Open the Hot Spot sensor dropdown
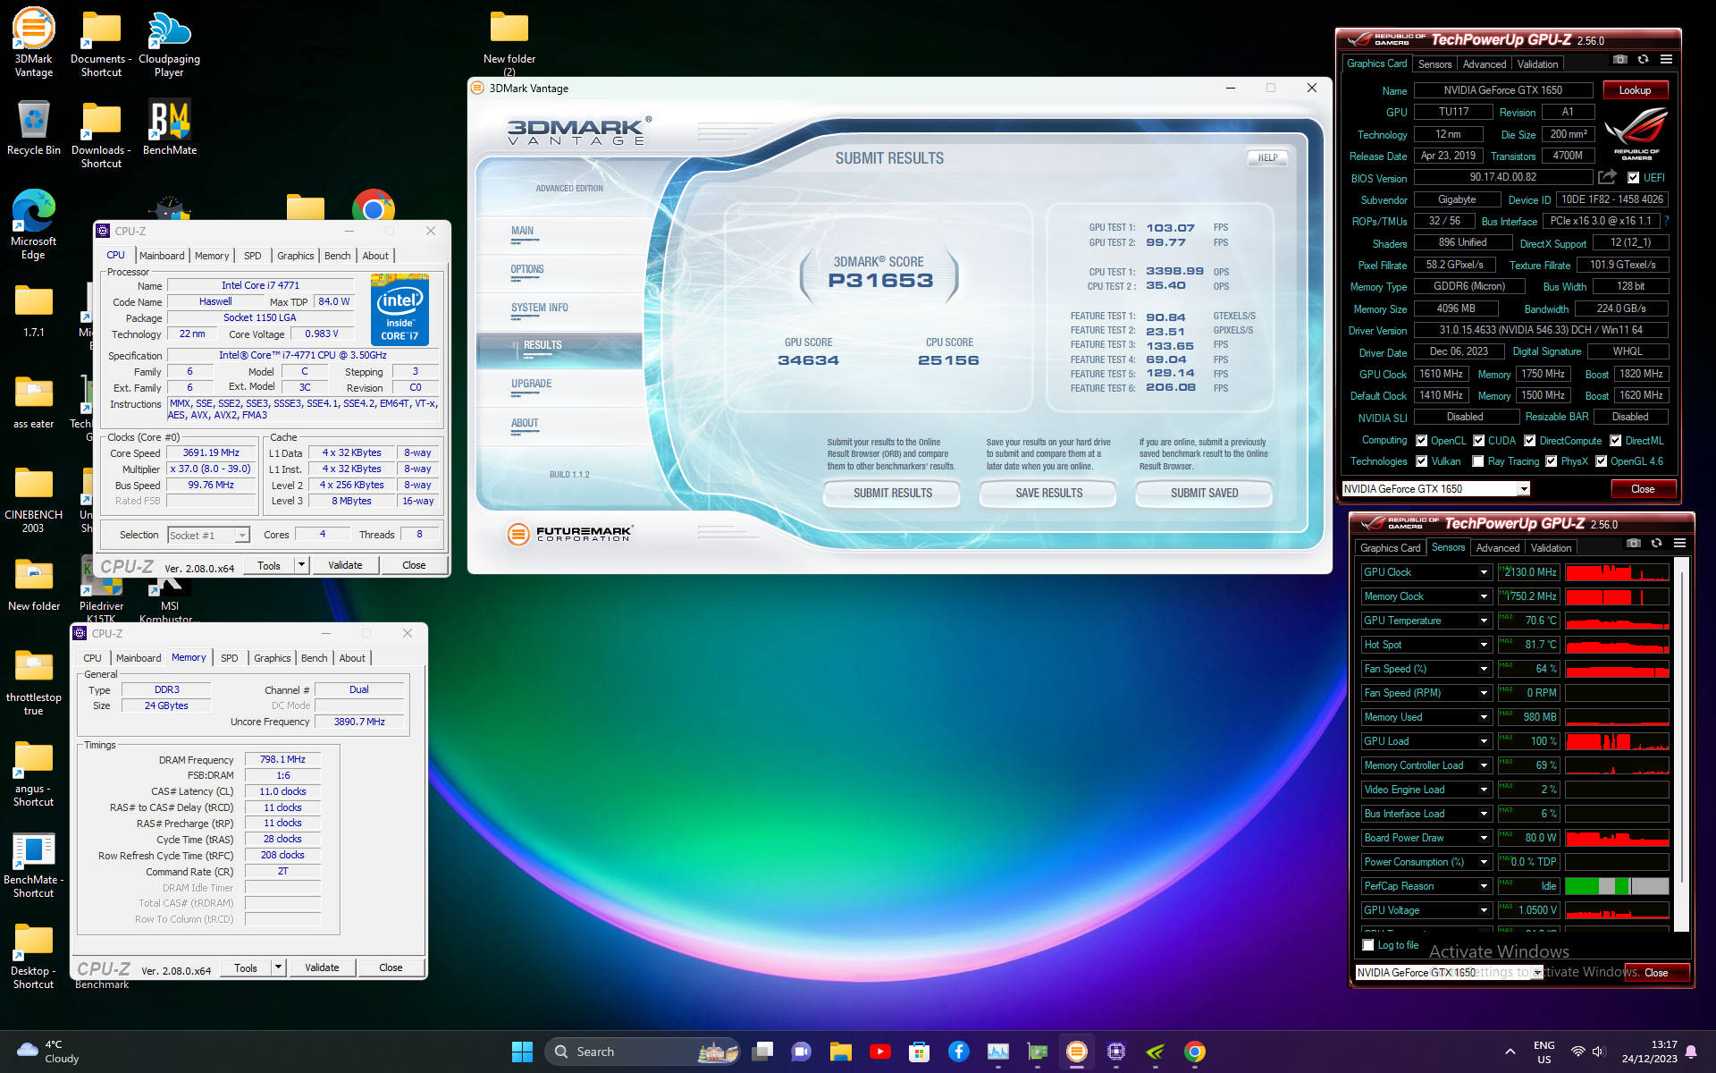 click(x=1484, y=645)
